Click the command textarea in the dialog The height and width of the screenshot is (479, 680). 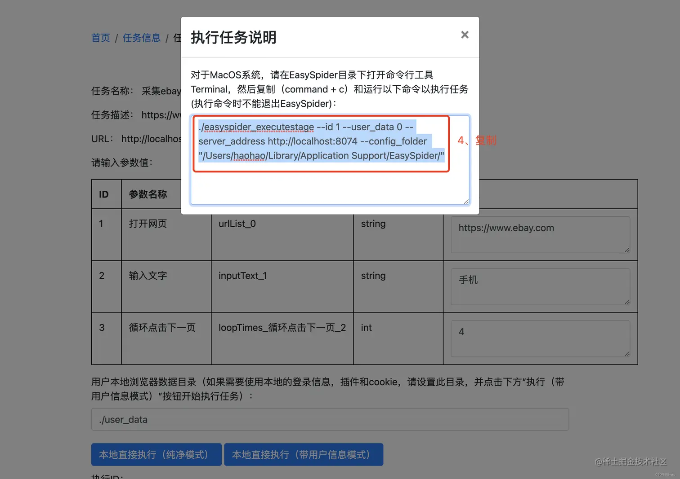[x=330, y=184]
